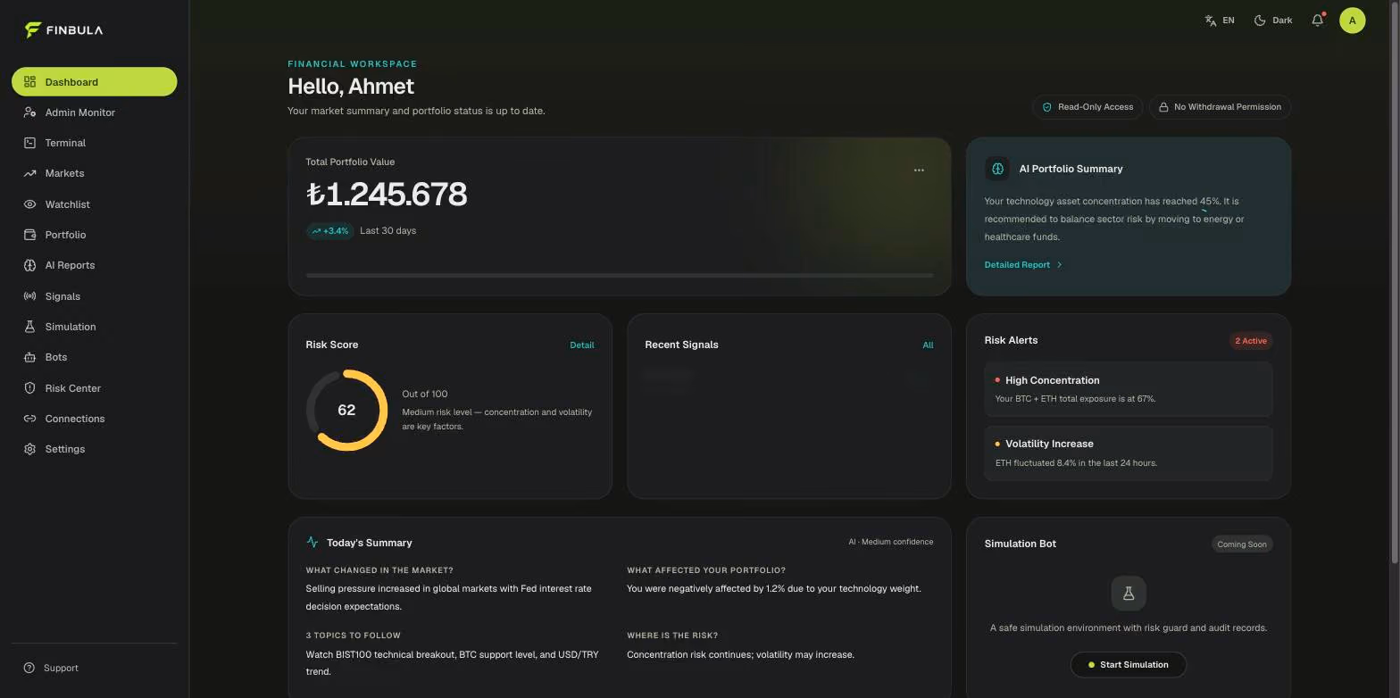This screenshot has height=698, width=1400.
Task: Click the Admin Monitor user icon
Action: (x=29, y=112)
